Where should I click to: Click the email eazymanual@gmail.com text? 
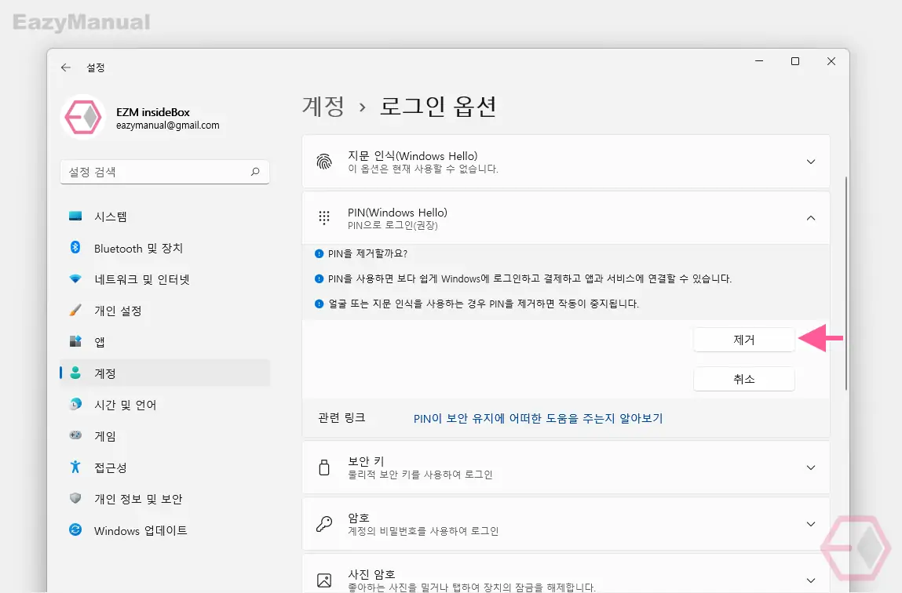pos(167,126)
